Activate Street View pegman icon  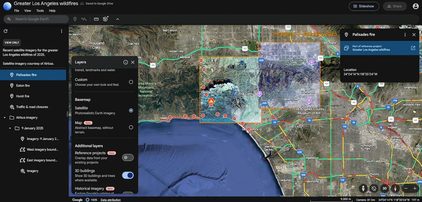coord(363,188)
